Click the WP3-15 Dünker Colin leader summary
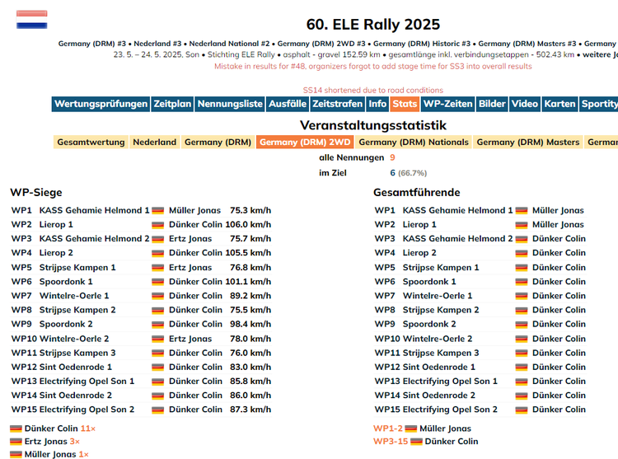 pyautogui.click(x=426, y=442)
